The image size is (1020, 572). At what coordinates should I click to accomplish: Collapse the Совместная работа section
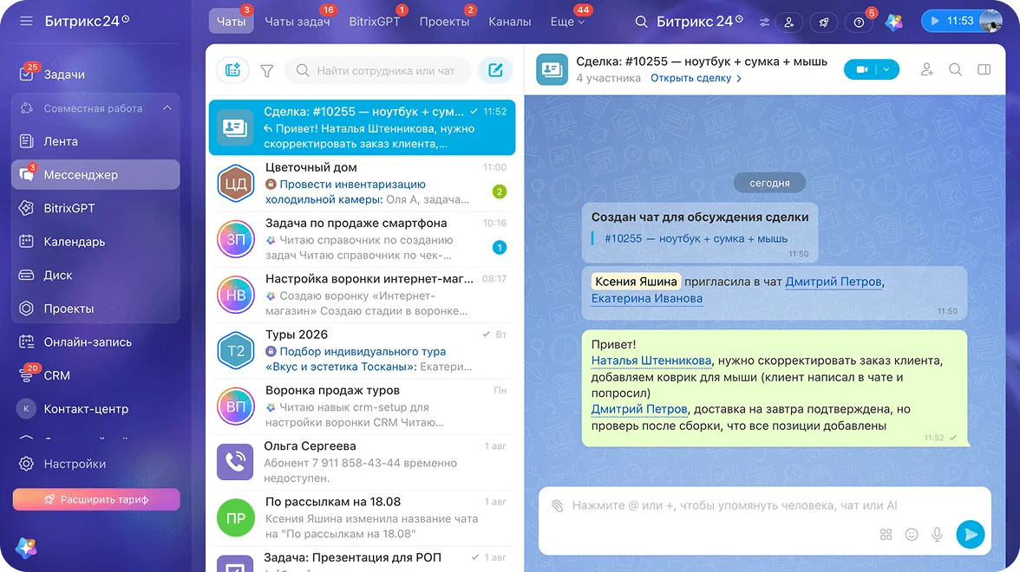[x=167, y=107]
